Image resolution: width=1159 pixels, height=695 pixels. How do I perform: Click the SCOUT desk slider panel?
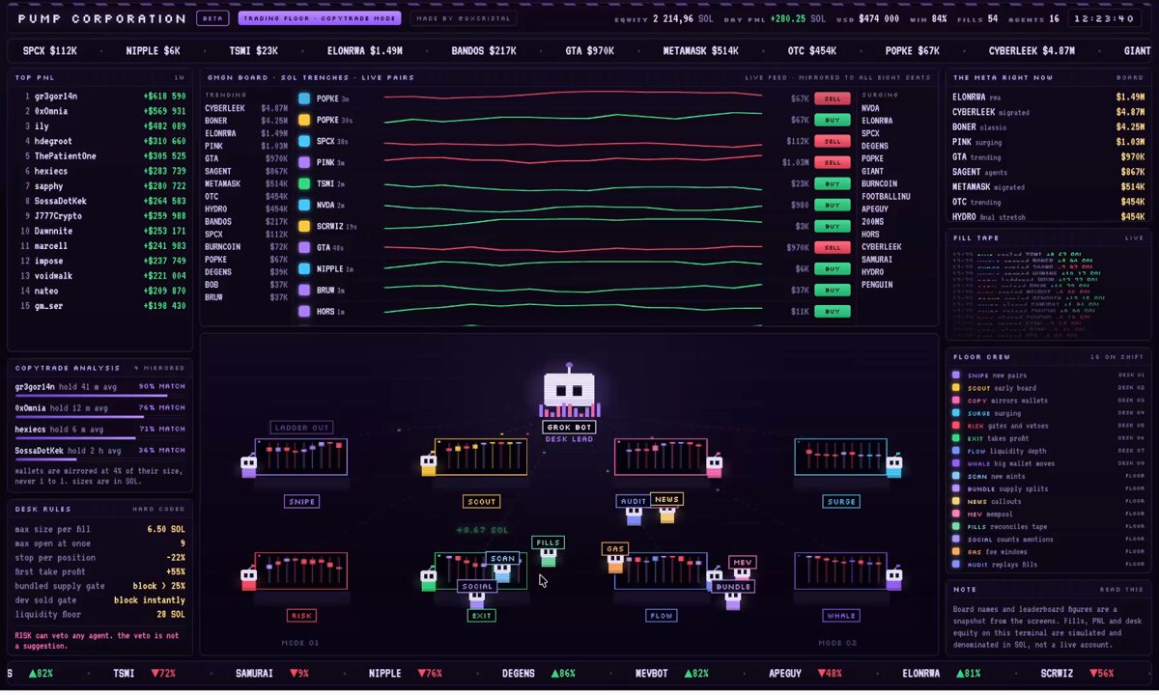(481, 457)
